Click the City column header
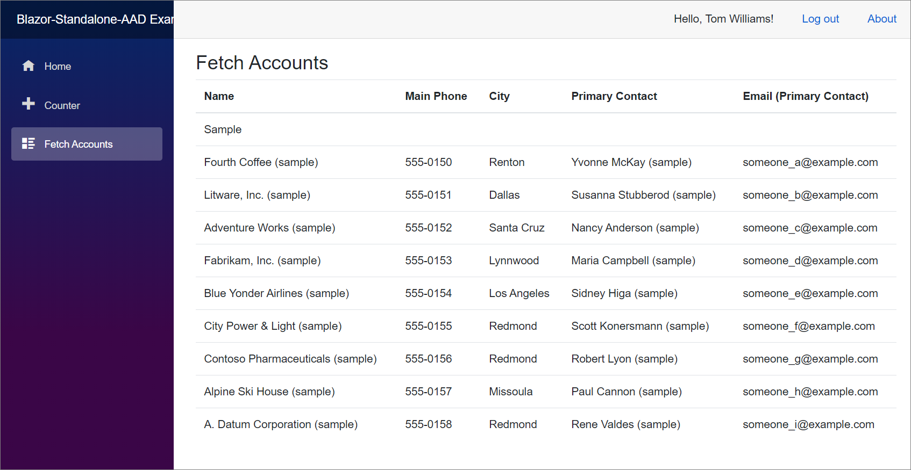Screen dimensions: 911x470 pos(499,96)
